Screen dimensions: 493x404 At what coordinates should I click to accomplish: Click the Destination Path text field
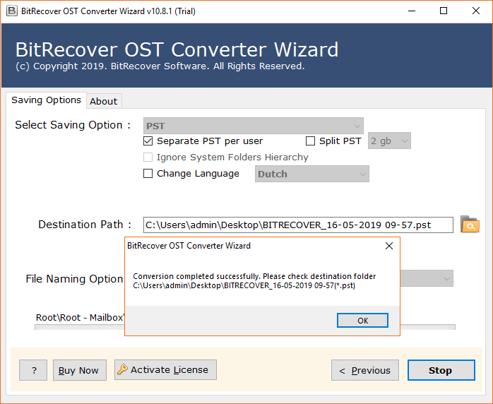(298, 225)
